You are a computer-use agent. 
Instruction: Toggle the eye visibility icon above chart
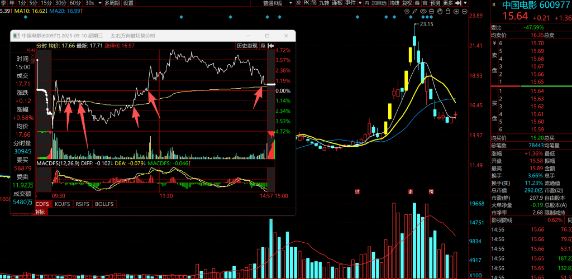tap(425, 11)
